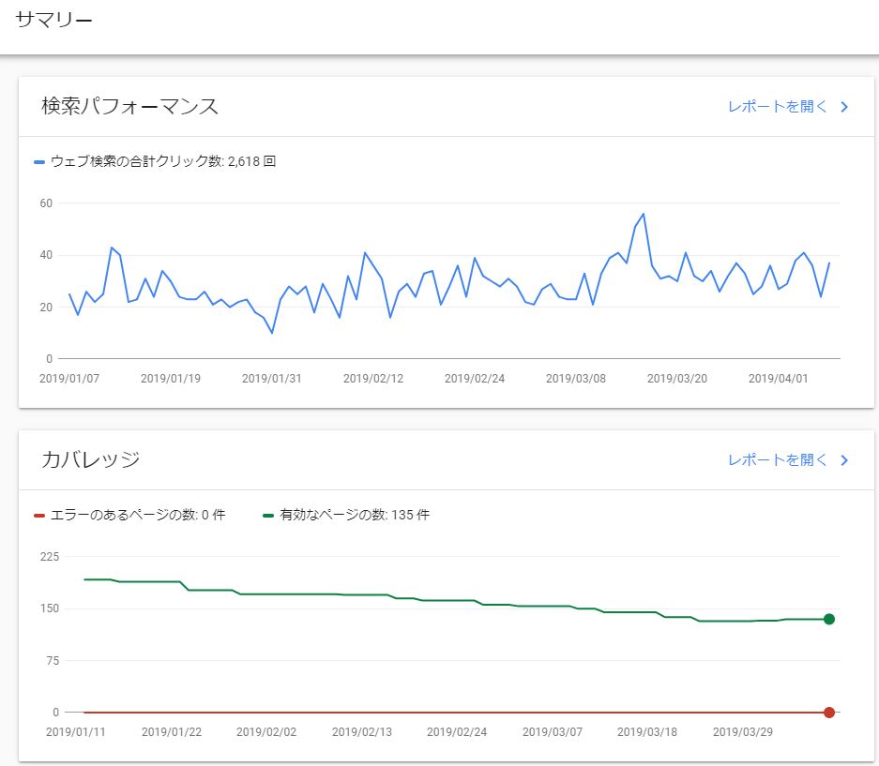Screen dimensions: 879x766
Task: Click the 75 value on coverage chart axis
Action: pyautogui.click(x=53, y=661)
